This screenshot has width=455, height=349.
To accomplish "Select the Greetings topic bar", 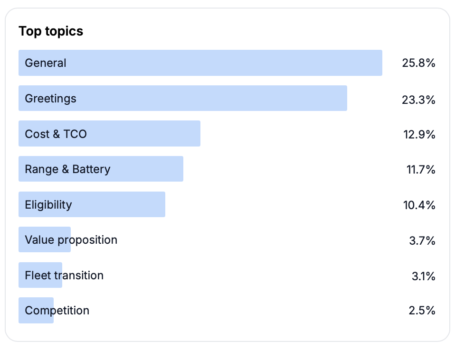I will (183, 98).
